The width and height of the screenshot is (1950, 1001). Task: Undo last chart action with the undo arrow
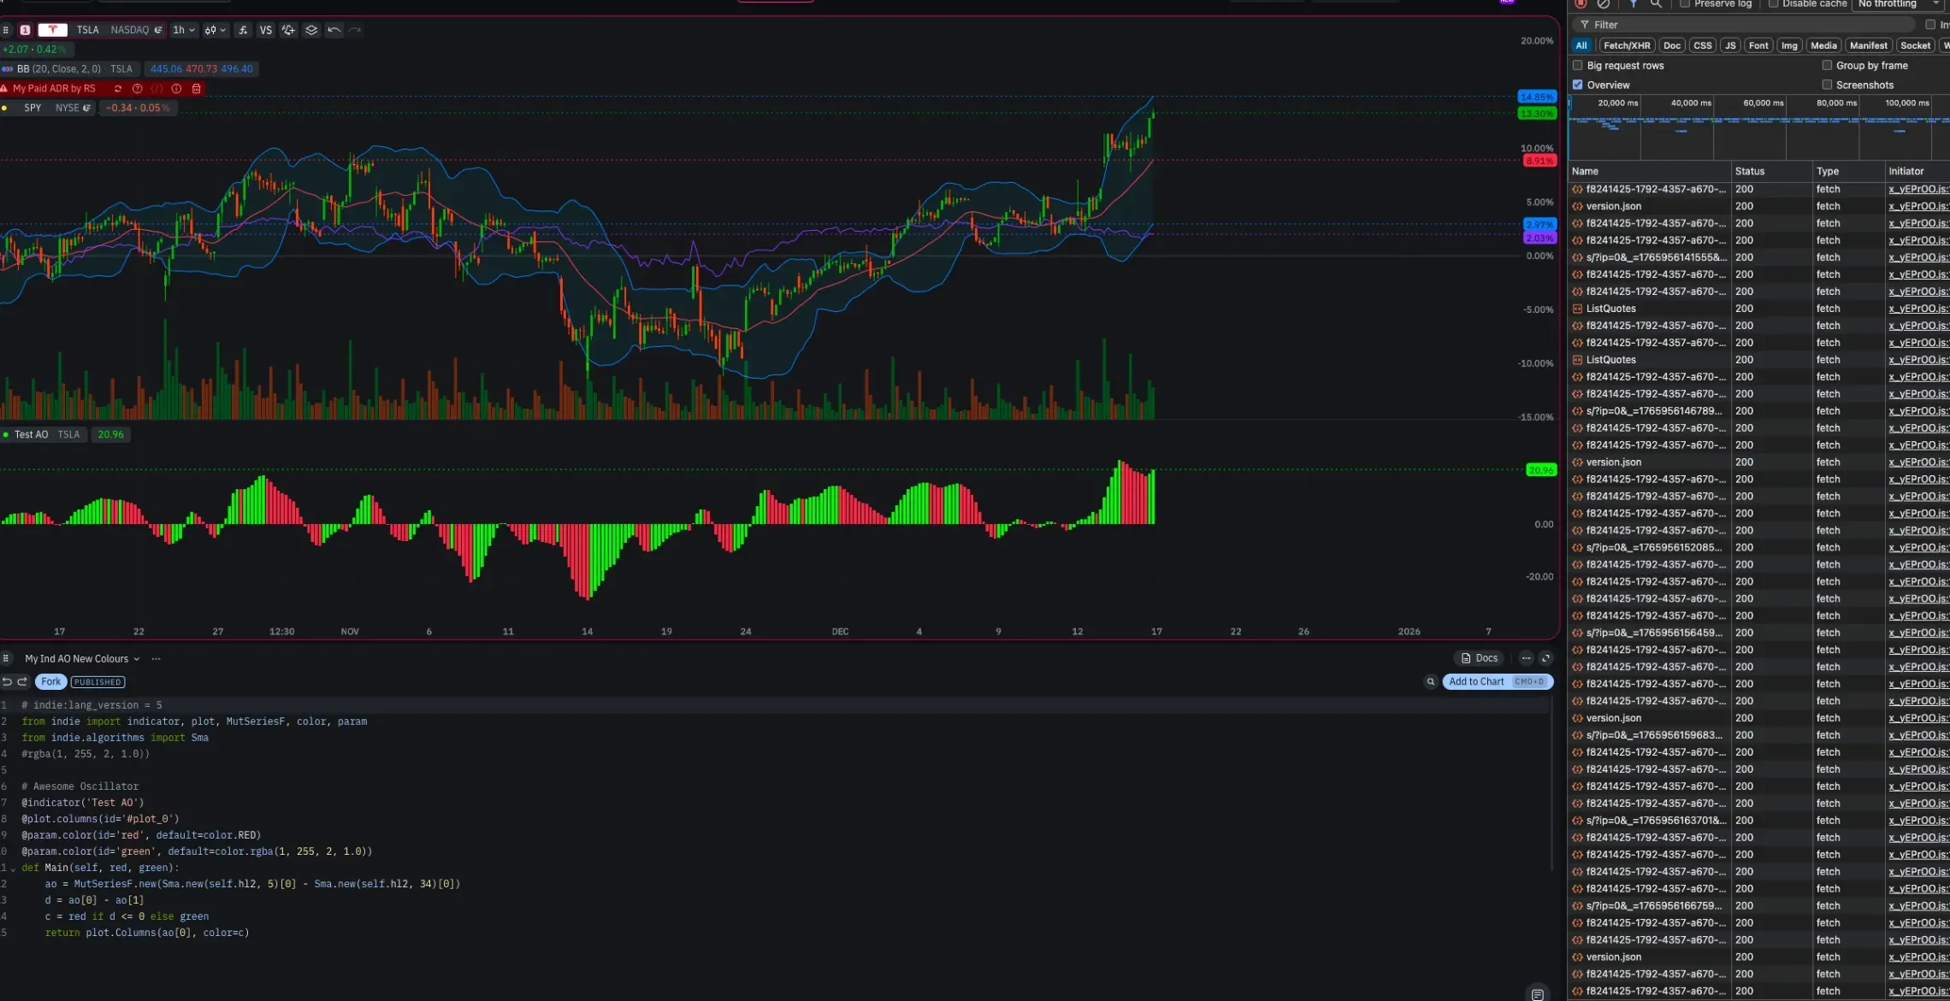click(x=334, y=31)
